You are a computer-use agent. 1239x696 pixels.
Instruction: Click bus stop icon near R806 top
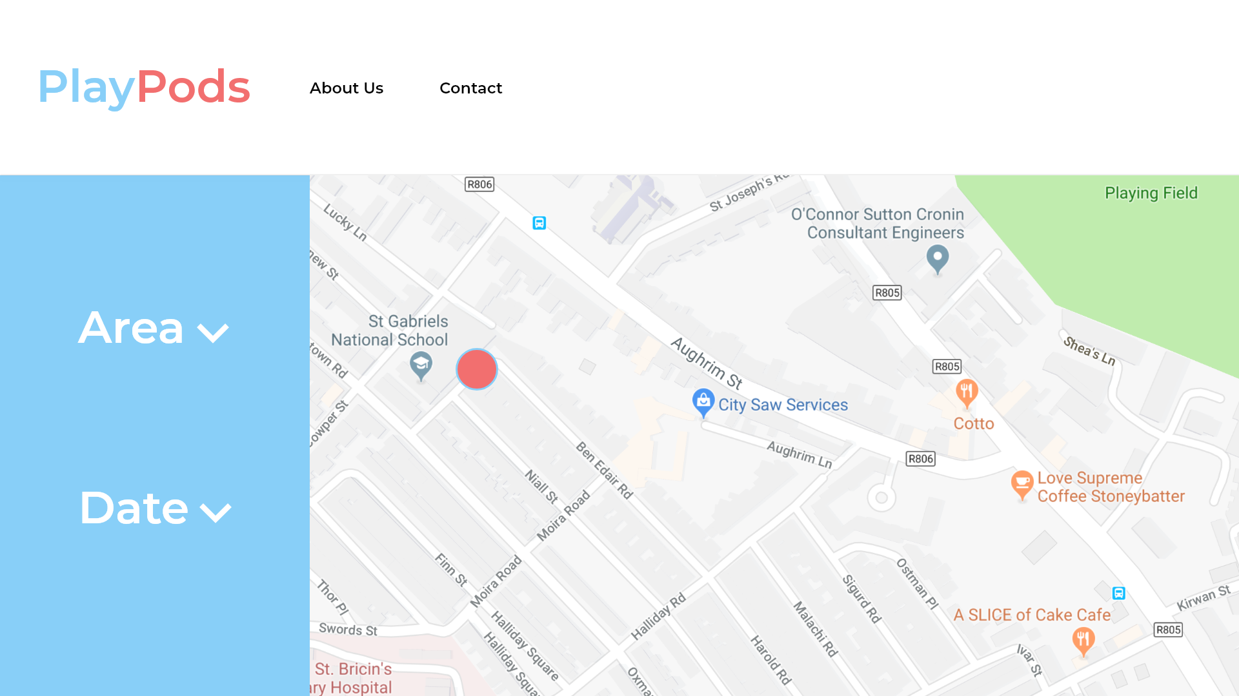(x=539, y=223)
